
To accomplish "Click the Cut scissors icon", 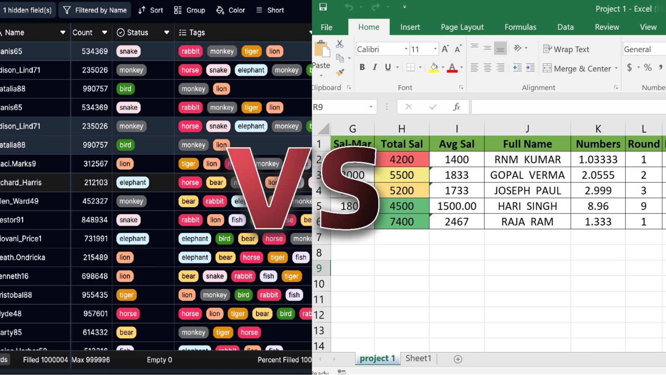I will [x=339, y=44].
